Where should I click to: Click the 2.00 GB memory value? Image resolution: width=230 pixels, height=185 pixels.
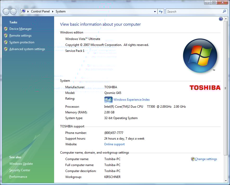[x=109, y=112]
